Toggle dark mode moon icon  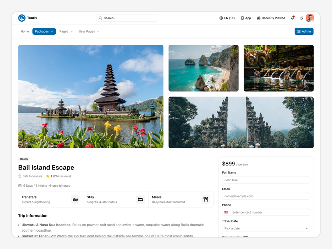(x=301, y=18)
